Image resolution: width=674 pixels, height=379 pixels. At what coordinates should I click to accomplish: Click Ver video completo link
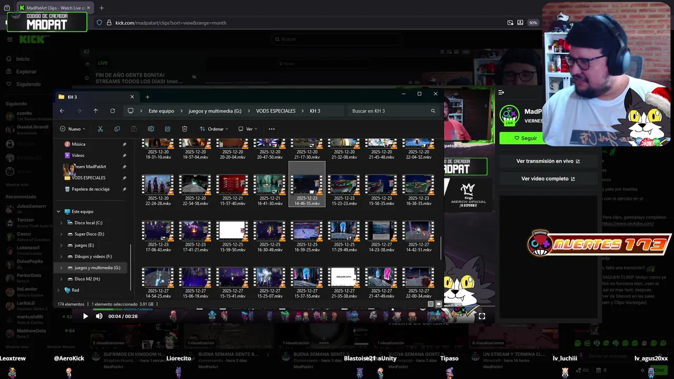point(548,178)
